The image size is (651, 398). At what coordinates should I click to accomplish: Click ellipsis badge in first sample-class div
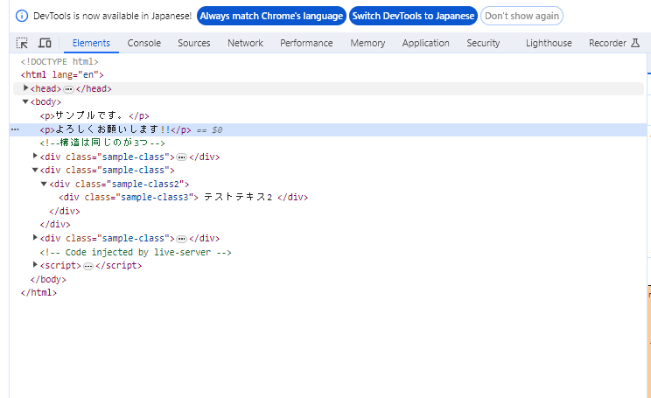(181, 157)
